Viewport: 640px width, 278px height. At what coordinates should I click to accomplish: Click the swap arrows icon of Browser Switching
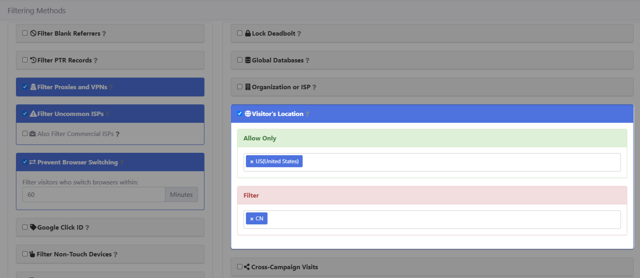click(33, 162)
